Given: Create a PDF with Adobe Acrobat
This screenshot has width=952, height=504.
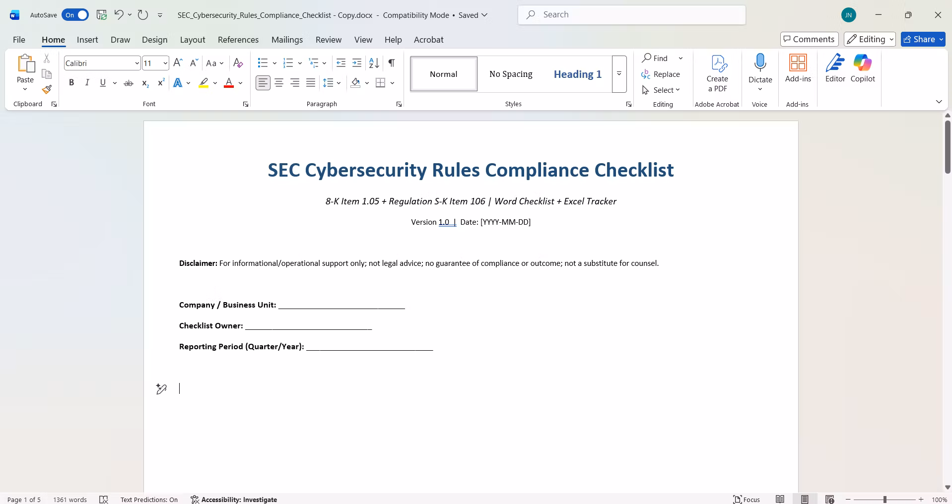Looking at the screenshot, I should (717, 73).
